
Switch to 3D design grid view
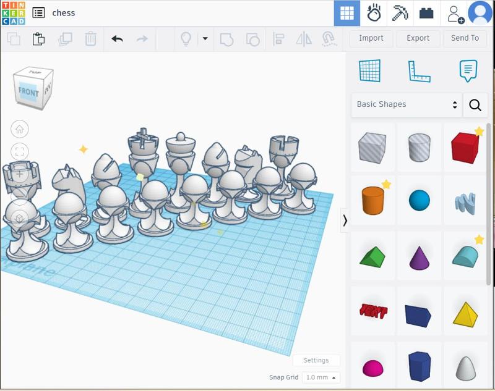[x=346, y=13]
